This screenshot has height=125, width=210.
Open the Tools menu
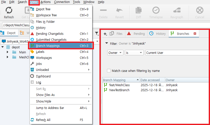tap(77, 2)
